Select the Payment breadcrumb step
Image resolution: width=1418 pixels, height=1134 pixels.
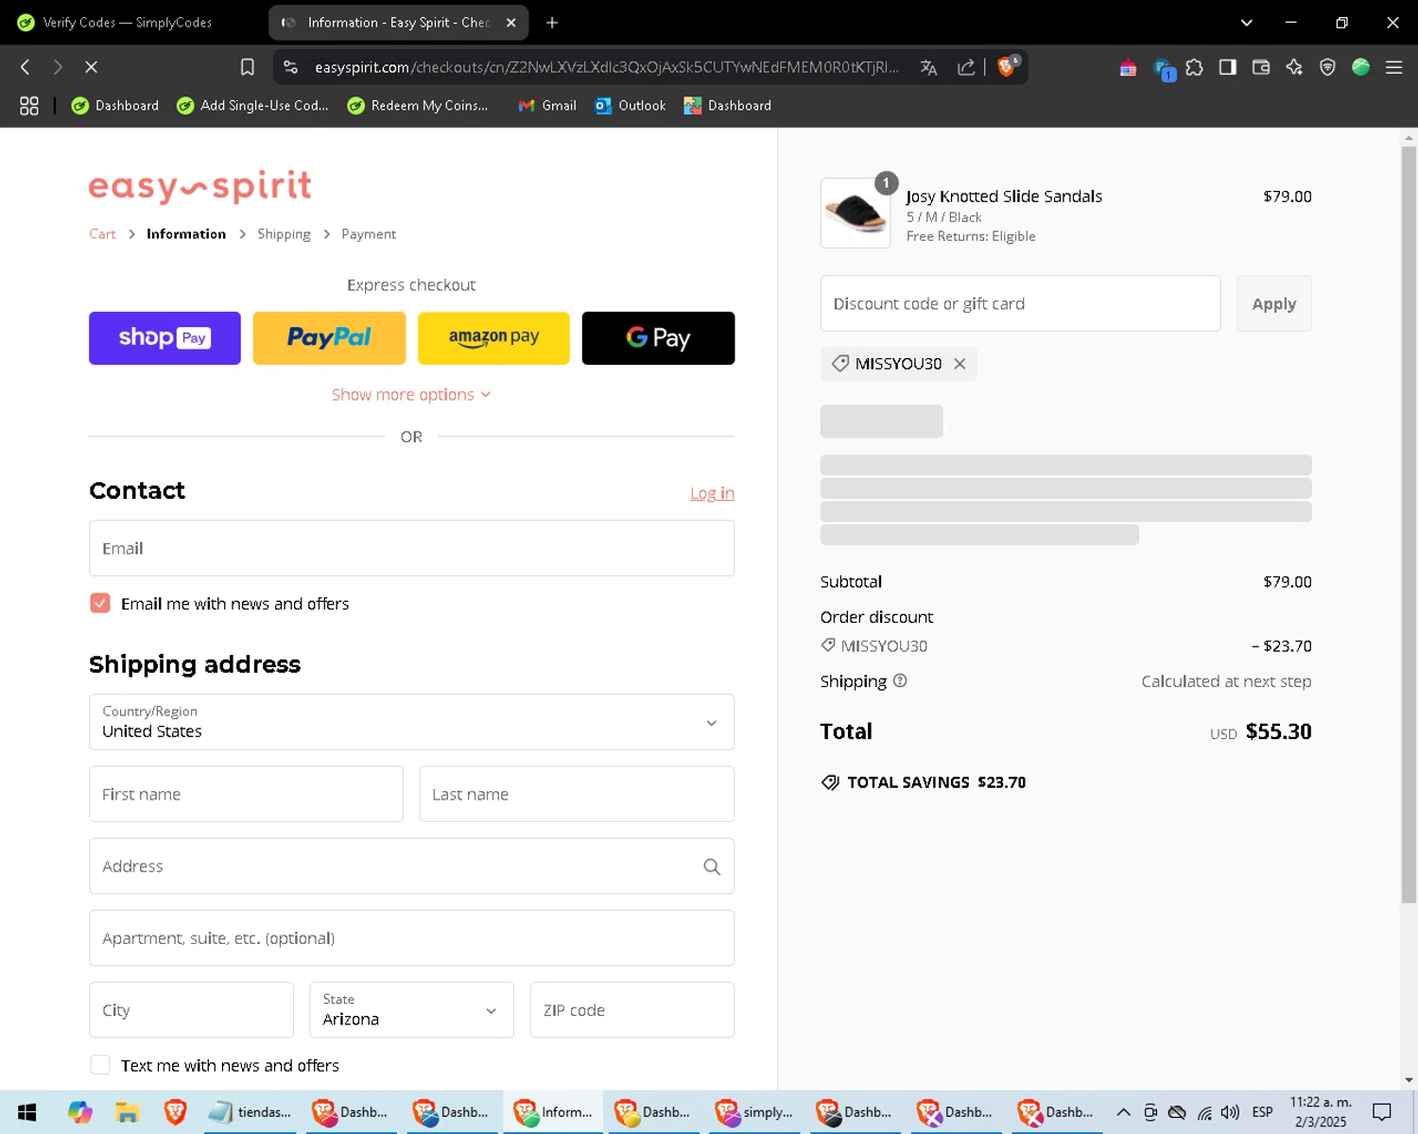[369, 233]
